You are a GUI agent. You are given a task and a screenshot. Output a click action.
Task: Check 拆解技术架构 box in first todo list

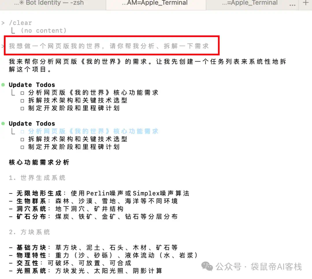click(22, 101)
